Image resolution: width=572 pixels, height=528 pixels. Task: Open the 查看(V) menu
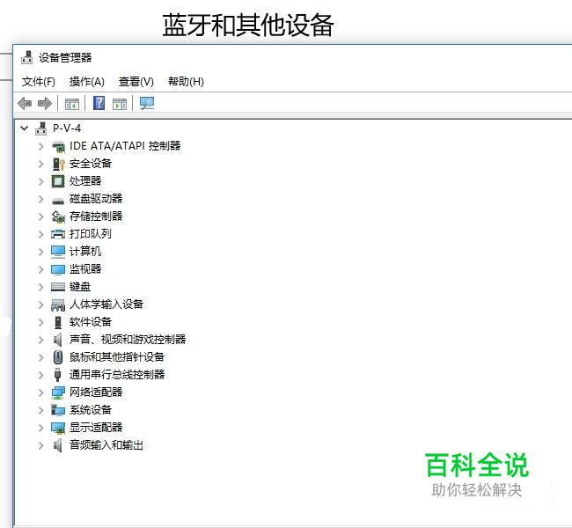(x=136, y=82)
